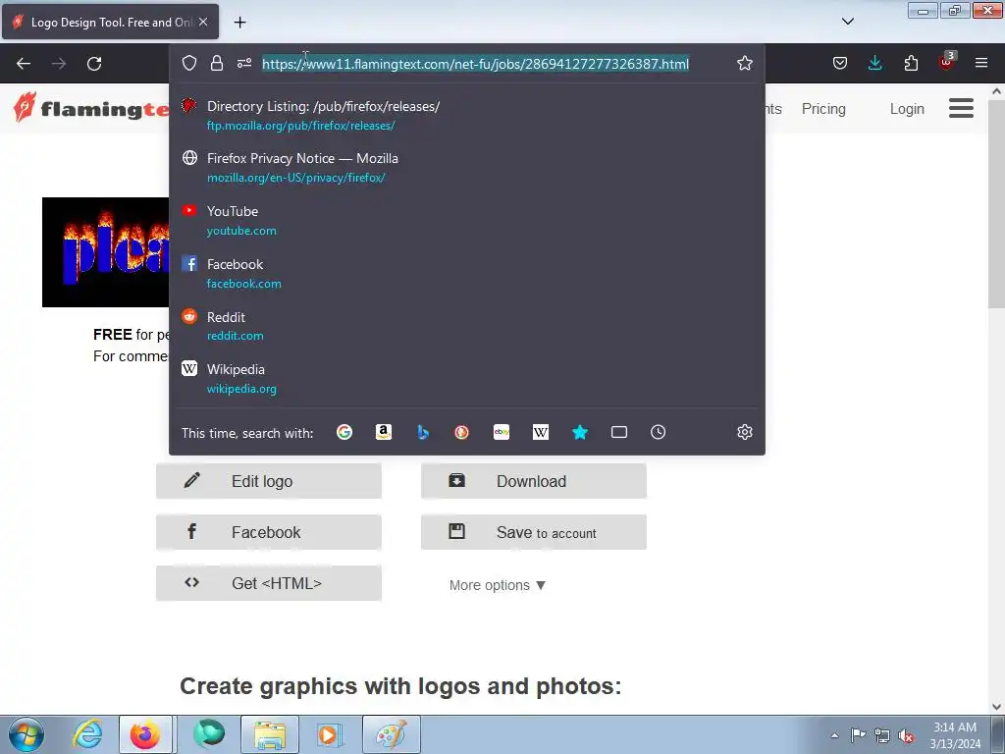Click Save to account button
Screen dimensions: 1005x754
click(x=533, y=532)
